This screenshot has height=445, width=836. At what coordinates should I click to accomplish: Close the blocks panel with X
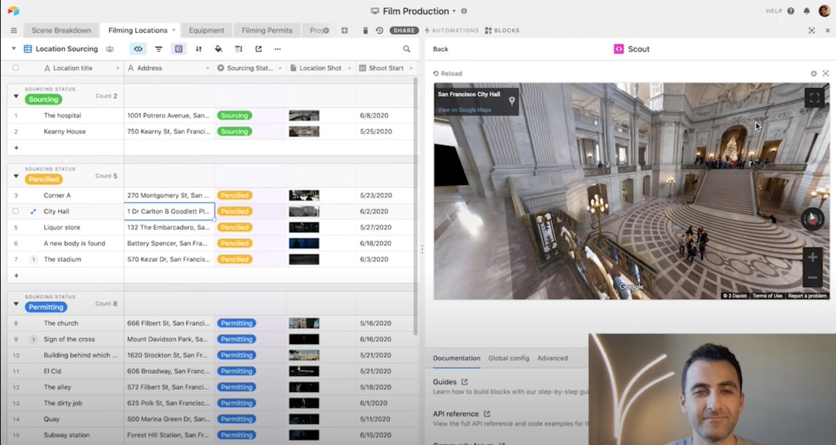827,31
